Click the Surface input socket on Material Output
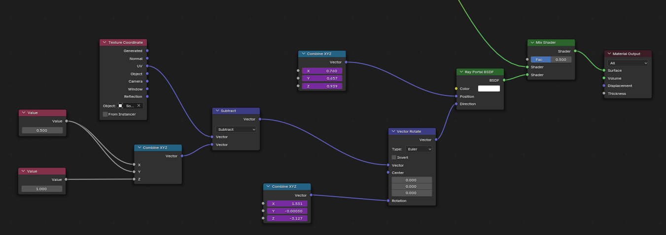This screenshot has width=666, height=235. pos(604,70)
